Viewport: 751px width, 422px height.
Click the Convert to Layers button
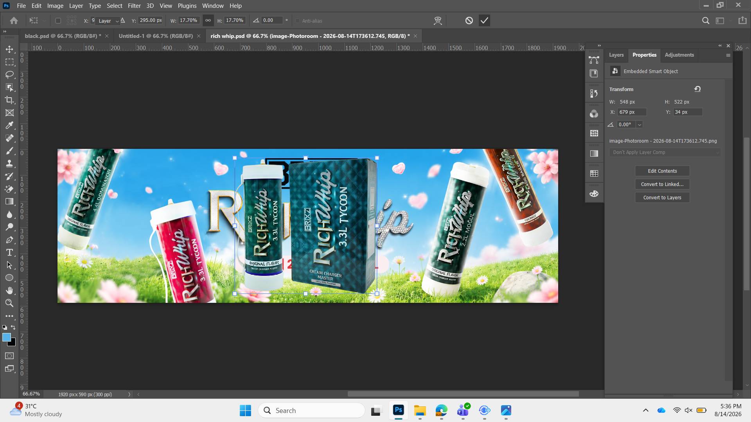click(x=662, y=198)
